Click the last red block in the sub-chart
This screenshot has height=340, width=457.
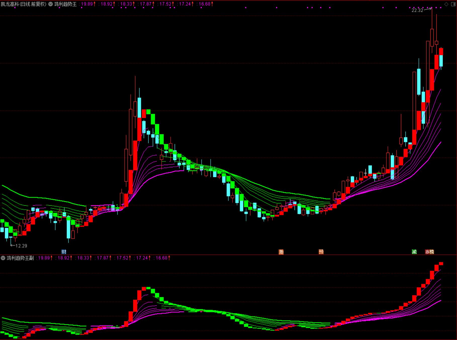coord(441,264)
